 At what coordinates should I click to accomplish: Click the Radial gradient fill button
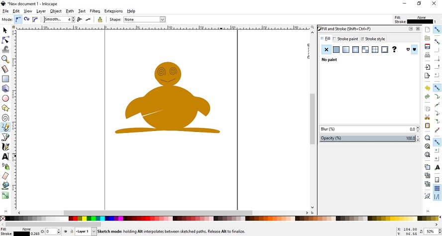[355, 50]
